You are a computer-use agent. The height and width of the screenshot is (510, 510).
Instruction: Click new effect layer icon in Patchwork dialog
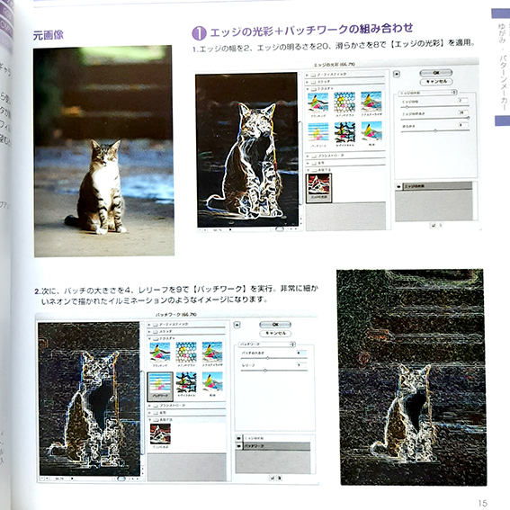(273, 478)
